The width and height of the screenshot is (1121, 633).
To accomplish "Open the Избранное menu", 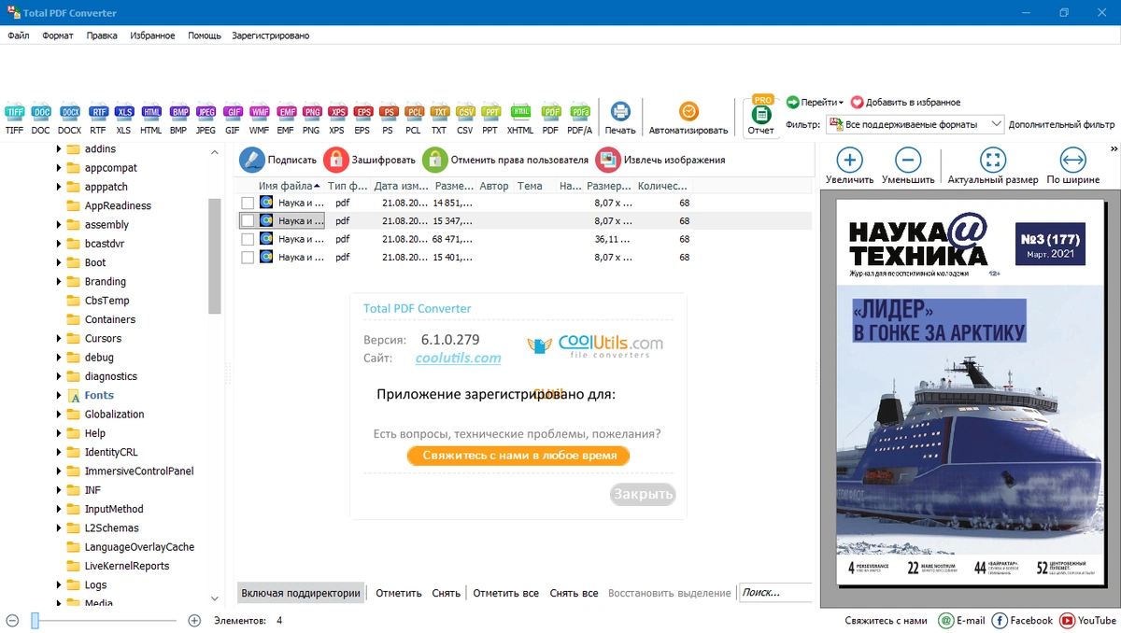I will pos(152,35).
